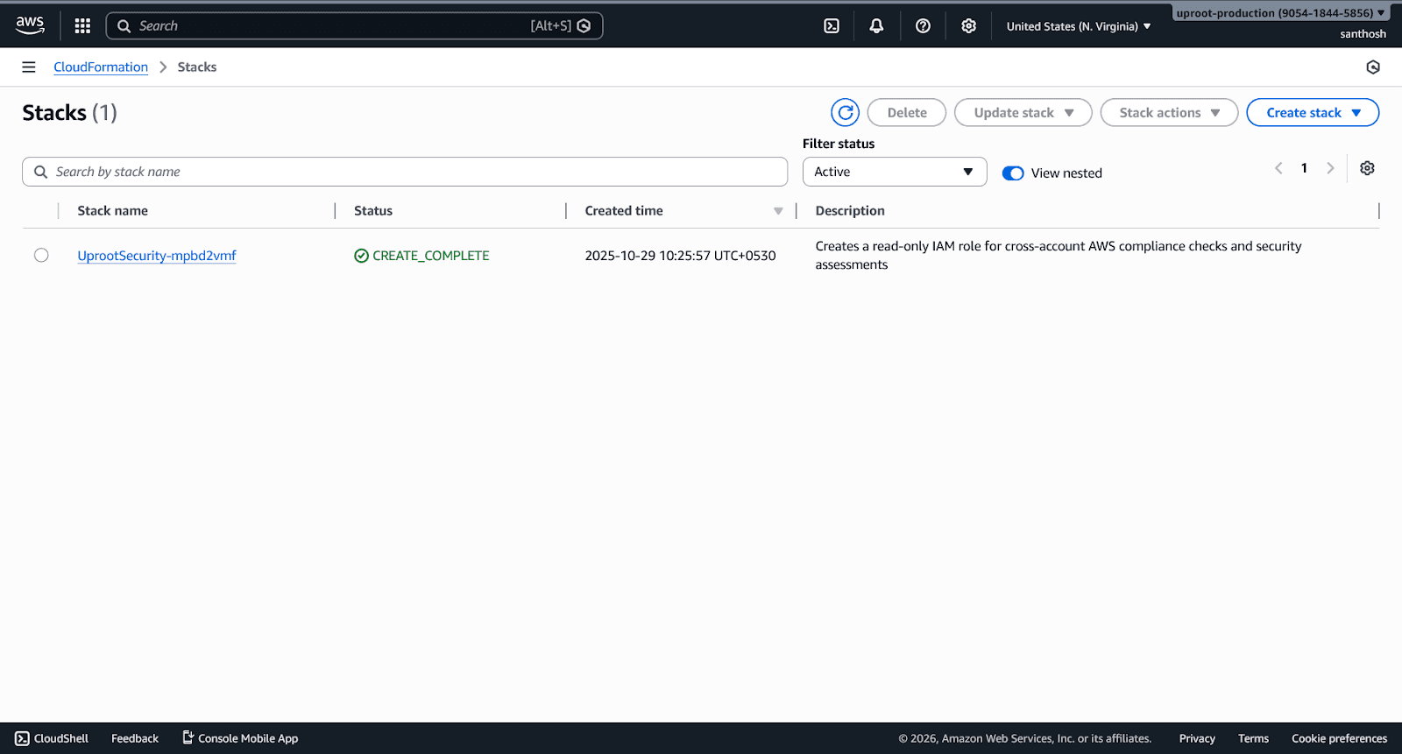This screenshot has width=1402, height=754.
Task: Open the Filter status Active dropdown
Action: [x=894, y=172]
